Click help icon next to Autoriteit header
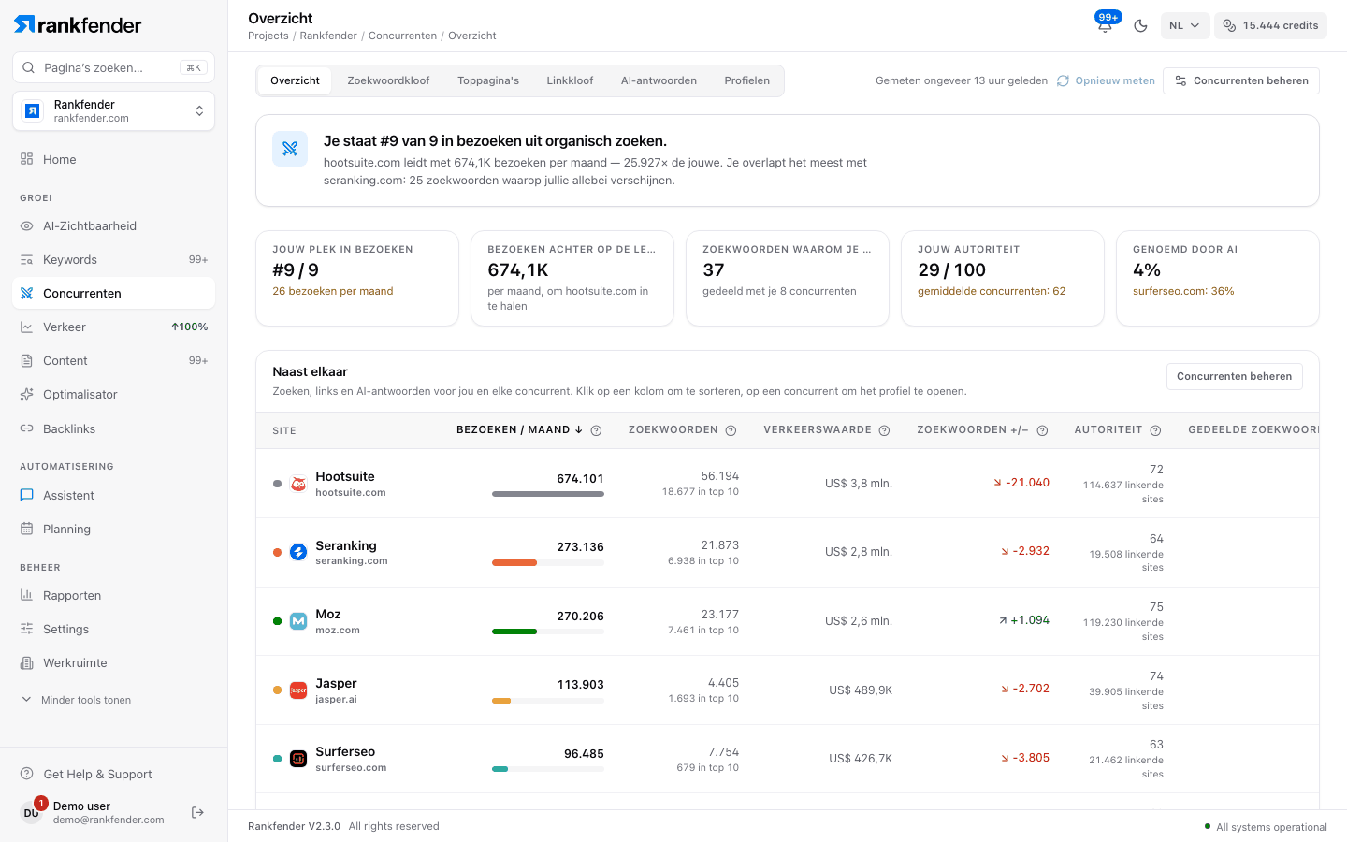 tap(1155, 430)
